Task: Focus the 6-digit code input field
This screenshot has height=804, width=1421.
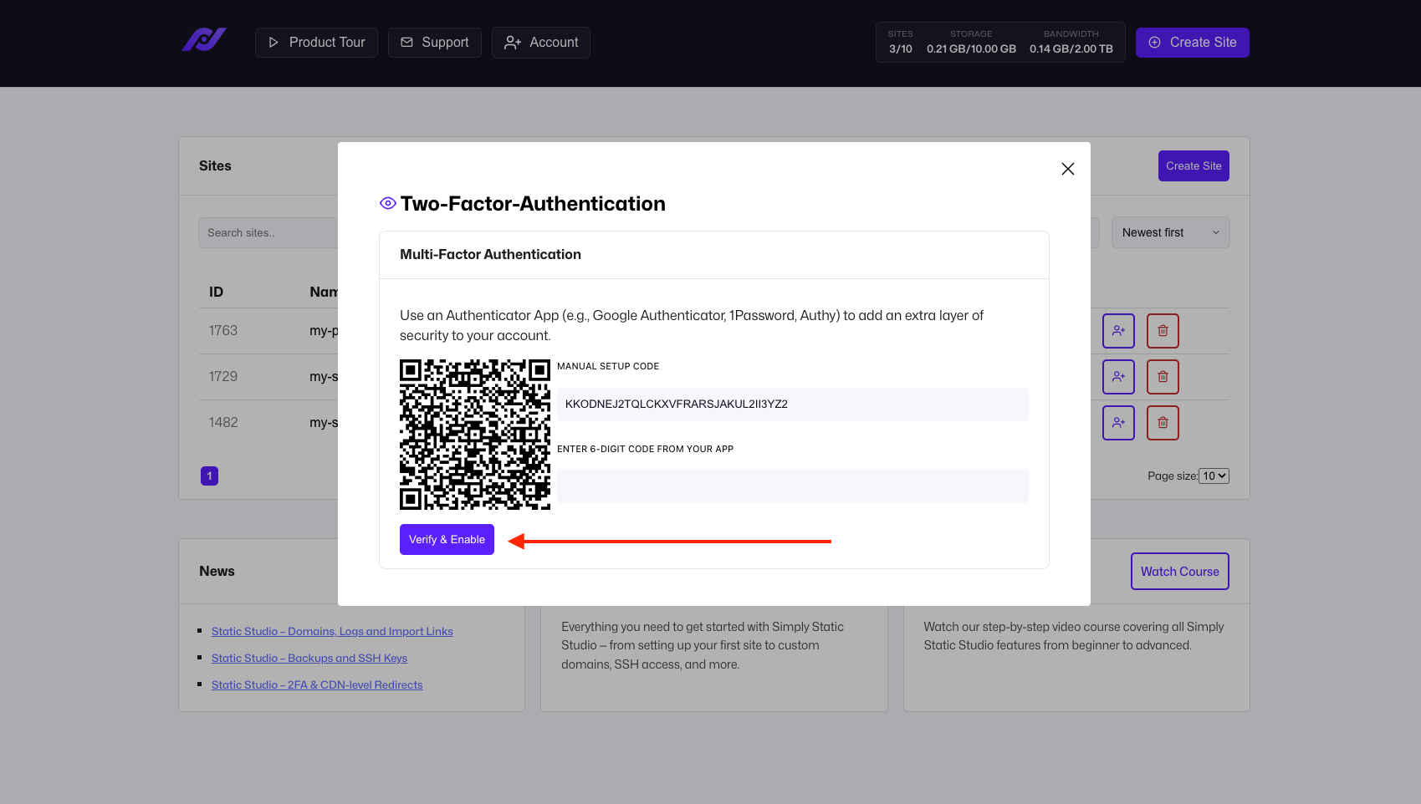Action: tap(793, 486)
